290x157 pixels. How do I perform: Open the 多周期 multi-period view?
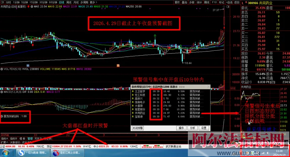tap(84, 2)
